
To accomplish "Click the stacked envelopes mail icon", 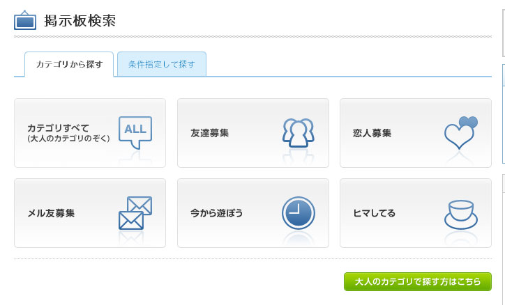I will pos(135,213).
